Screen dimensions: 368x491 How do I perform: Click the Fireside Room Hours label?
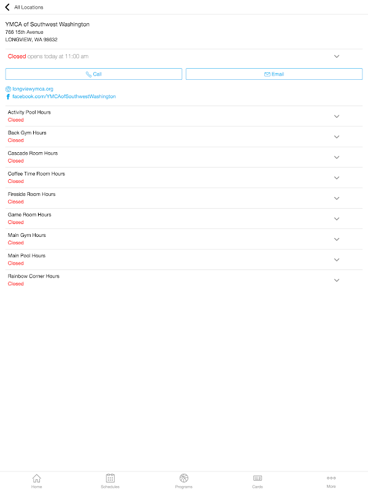[x=32, y=194]
